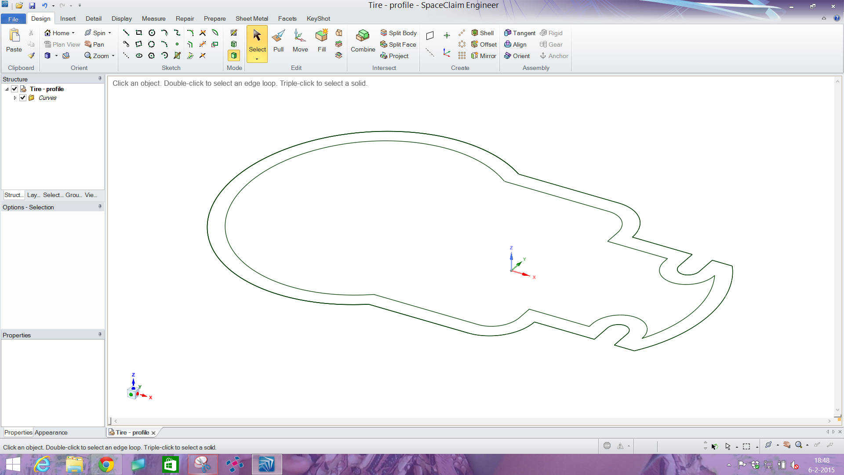The height and width of the screenshot is (475, 844).
Task: Click the viewport horizontal scrollbar
Action: coord(473,421)
